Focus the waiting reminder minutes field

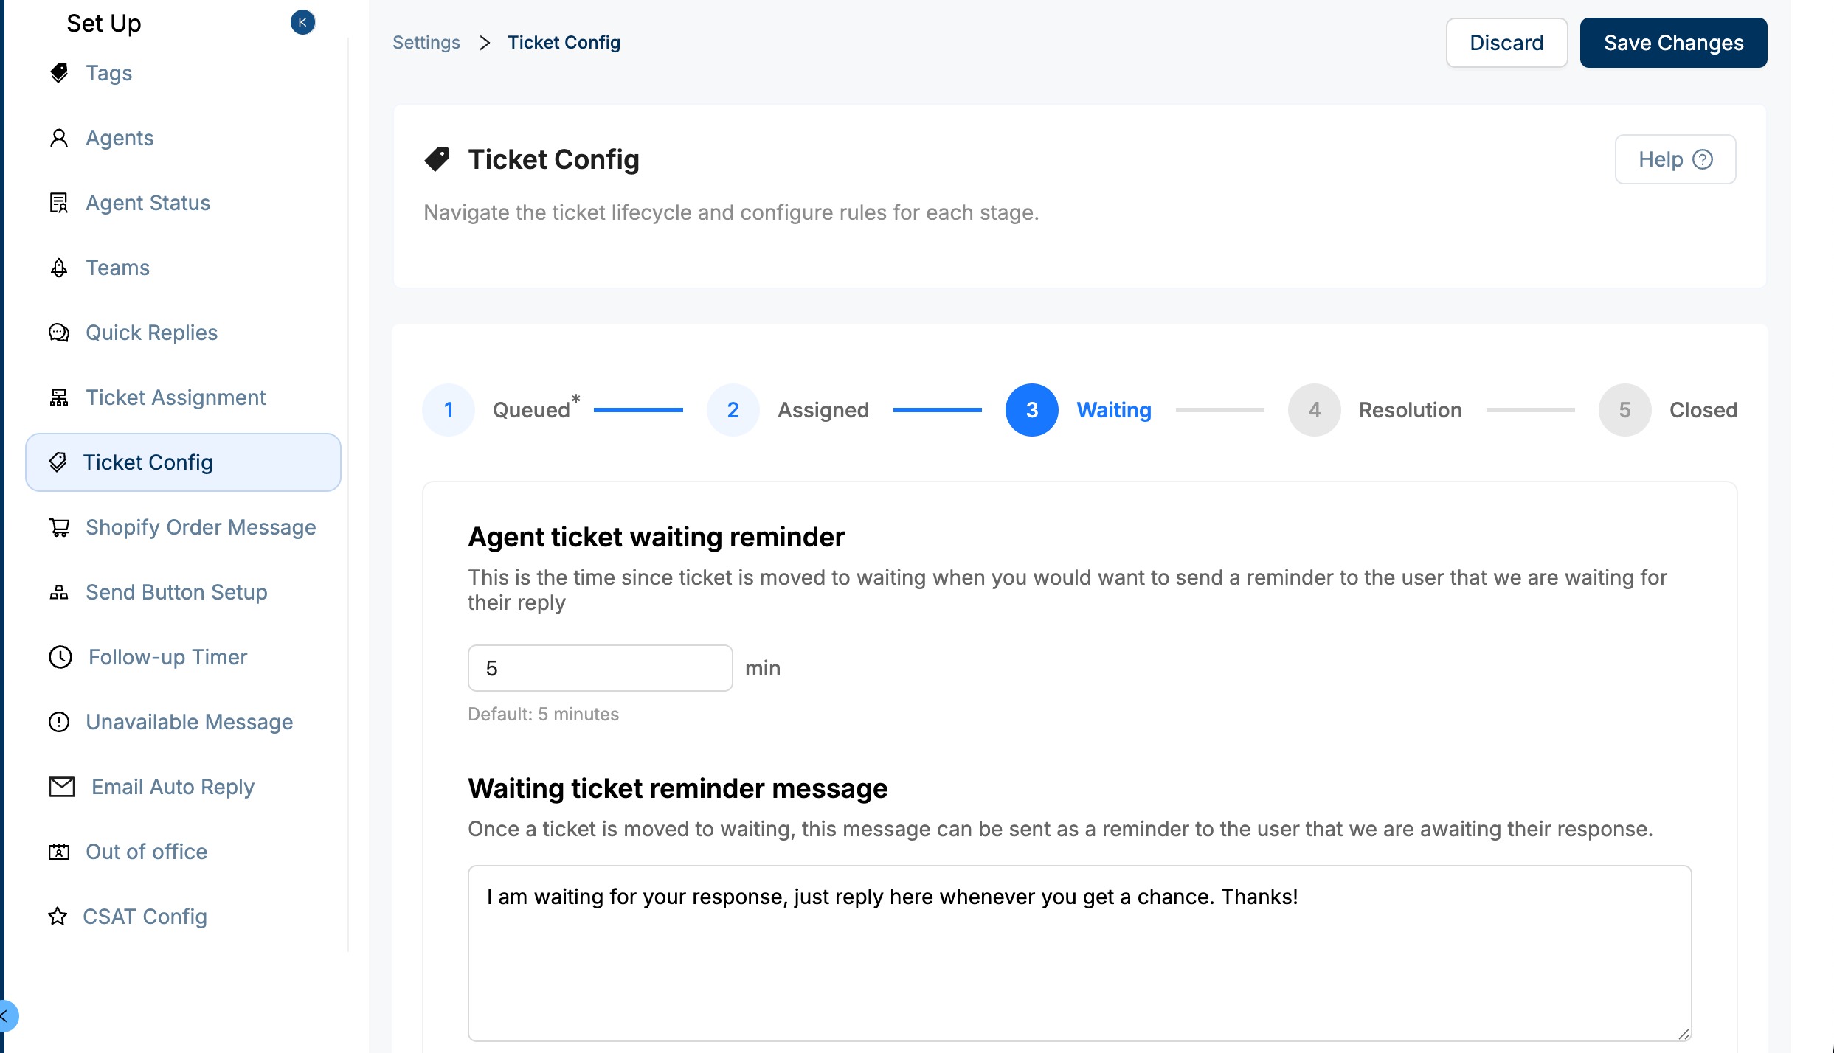(x=600, y=668)
